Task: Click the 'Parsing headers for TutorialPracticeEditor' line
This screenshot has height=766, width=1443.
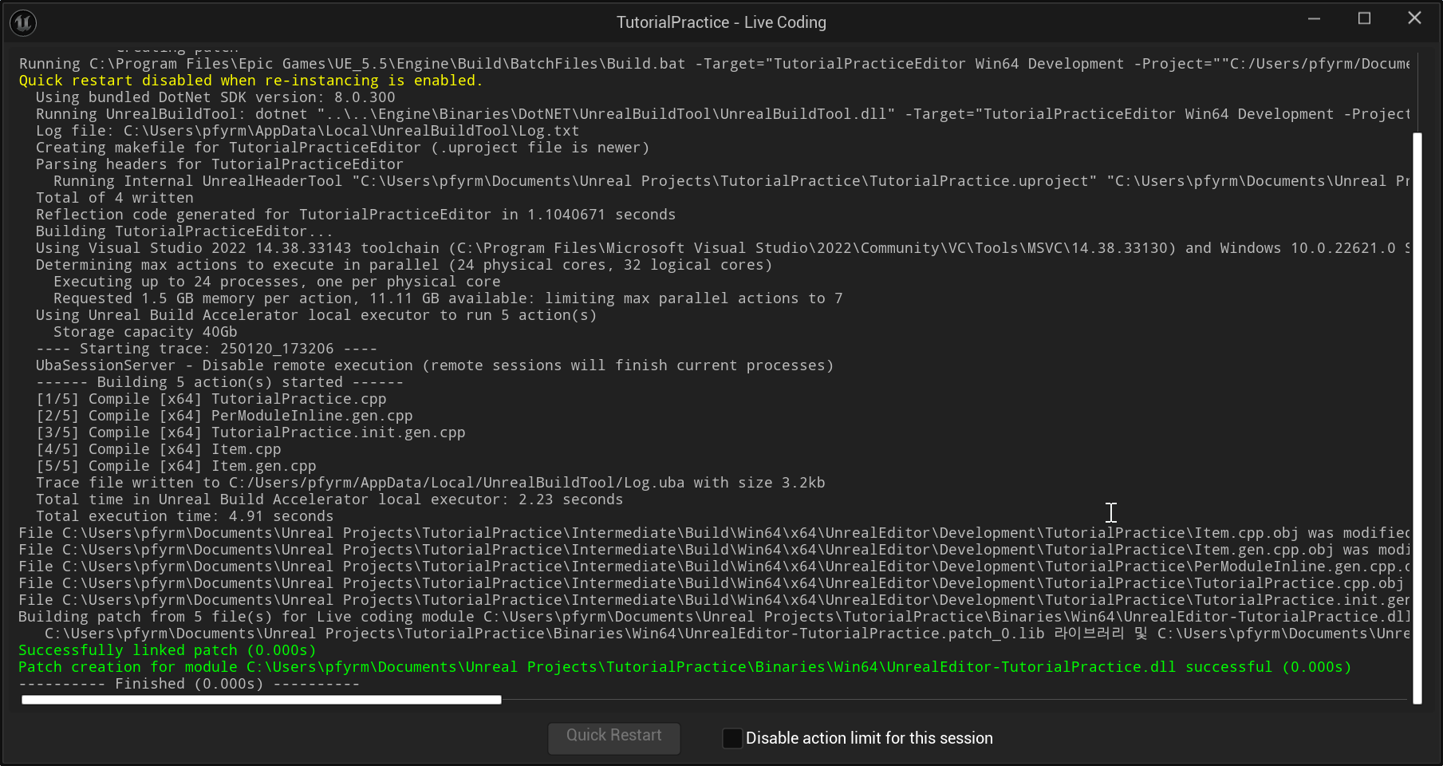Action: (219, 164)
